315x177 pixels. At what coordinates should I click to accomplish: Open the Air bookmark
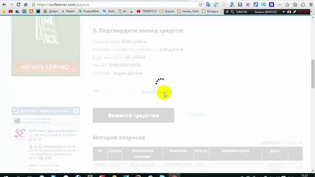123,11
